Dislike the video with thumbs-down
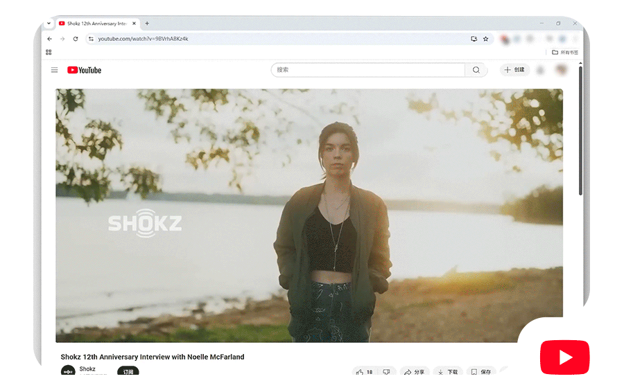 click(x=386, y=372)
